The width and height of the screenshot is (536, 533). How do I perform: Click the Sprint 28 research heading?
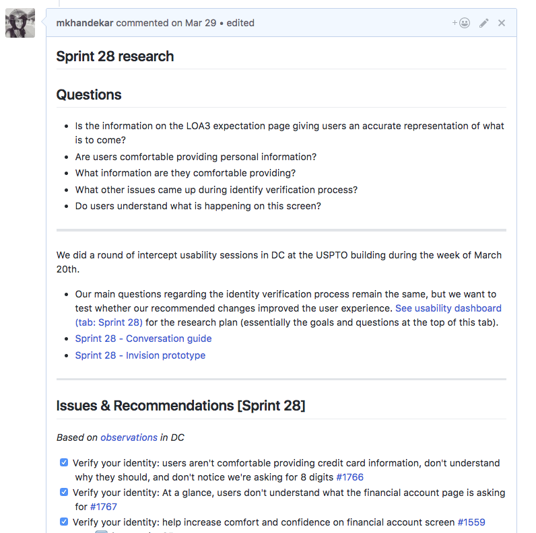pyautogui.click(x=115, y=57)
